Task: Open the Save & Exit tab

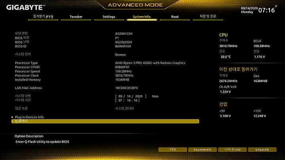Action: [208, 17]
